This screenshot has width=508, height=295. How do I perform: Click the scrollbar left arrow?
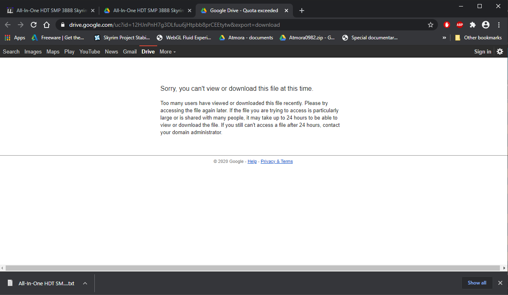pyautogui.click(x=2, y=268)
